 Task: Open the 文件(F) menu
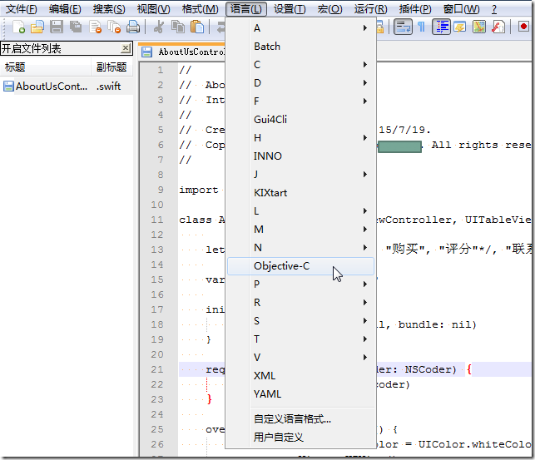(x=22, y=9)
